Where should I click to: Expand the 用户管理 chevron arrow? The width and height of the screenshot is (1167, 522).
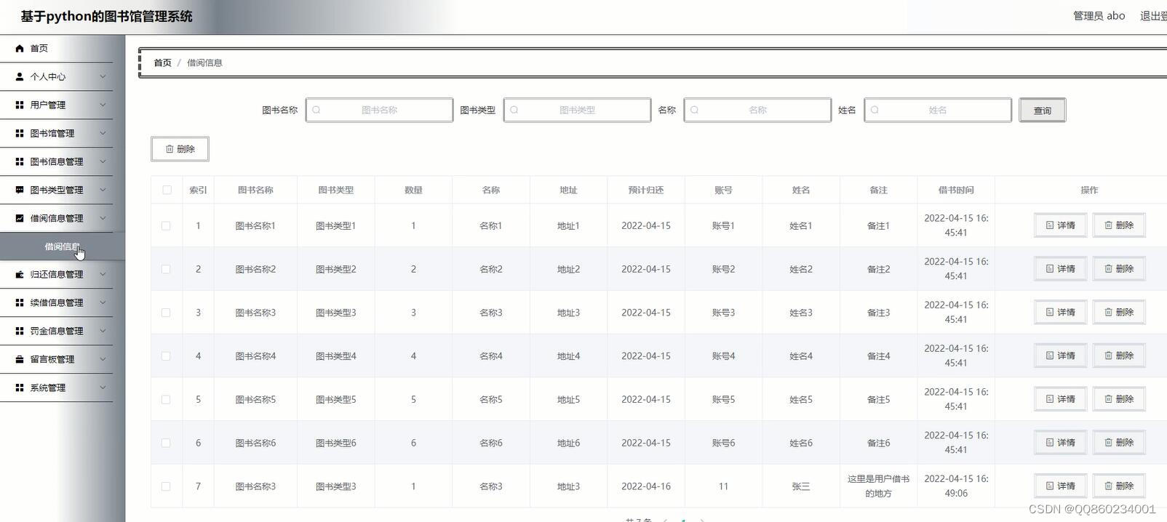(103, 105)
